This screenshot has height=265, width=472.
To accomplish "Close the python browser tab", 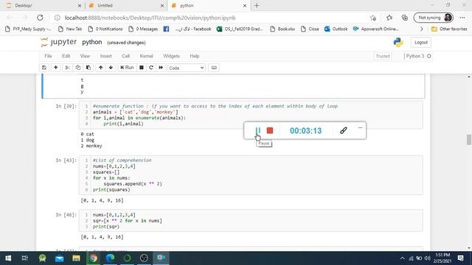I will click(245, 5).
